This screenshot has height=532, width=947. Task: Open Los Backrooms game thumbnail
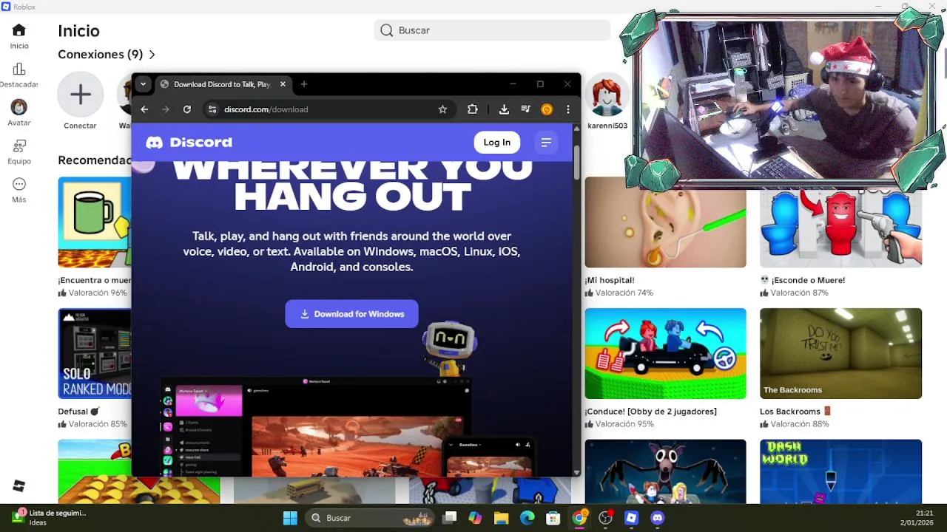click(x=840, y=353)
